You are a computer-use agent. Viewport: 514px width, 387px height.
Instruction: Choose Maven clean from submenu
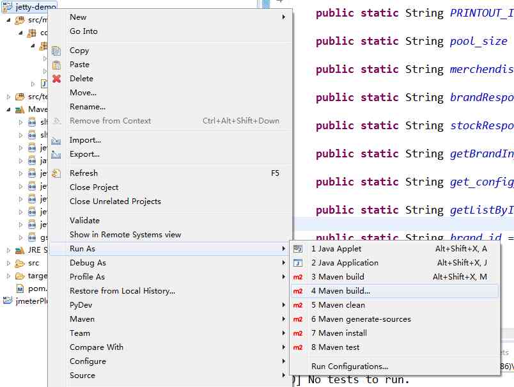pyautogui.click(x=338, y=305)
